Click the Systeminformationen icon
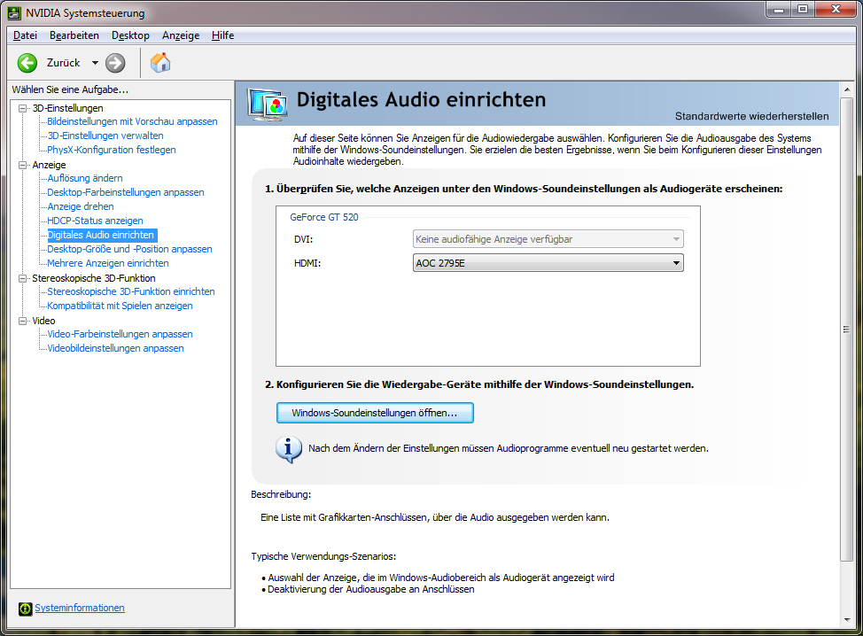The image size is (863, 636). point(26,609)
